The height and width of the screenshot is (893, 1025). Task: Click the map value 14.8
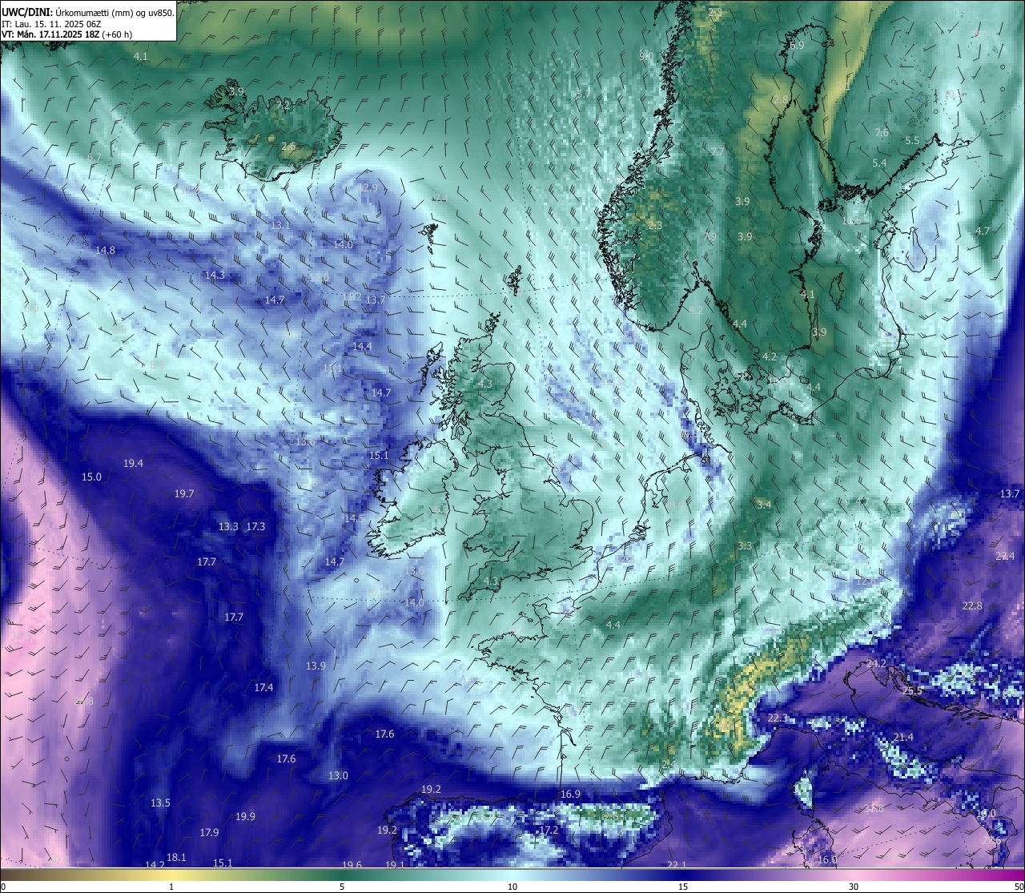tap(105, 250)
